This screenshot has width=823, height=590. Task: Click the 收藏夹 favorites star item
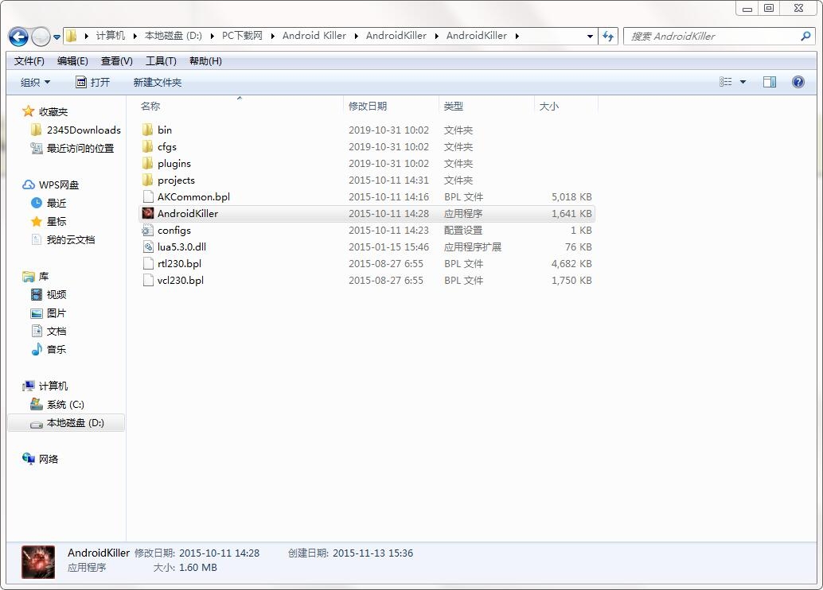pos(45,111)
